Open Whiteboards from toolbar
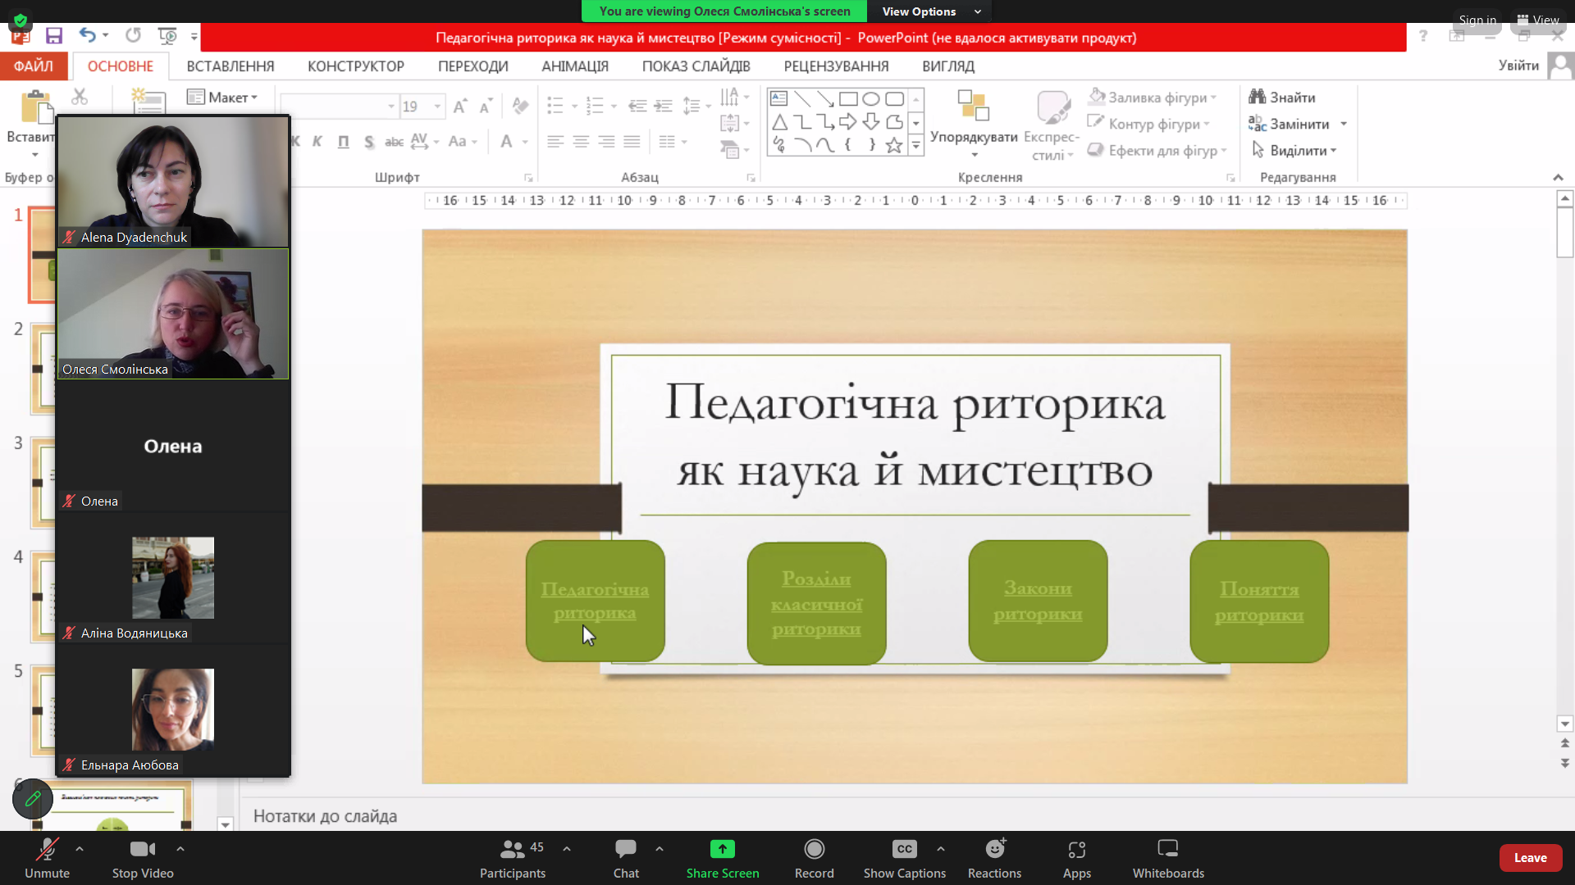 (x=1168, y=857)
